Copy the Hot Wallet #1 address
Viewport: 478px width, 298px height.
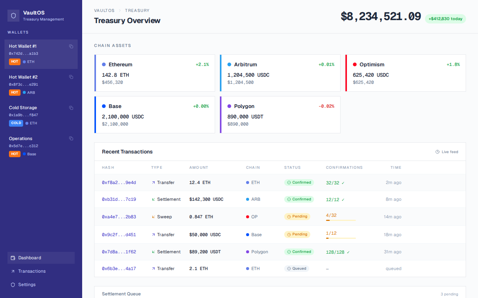(x=71, y=46)
